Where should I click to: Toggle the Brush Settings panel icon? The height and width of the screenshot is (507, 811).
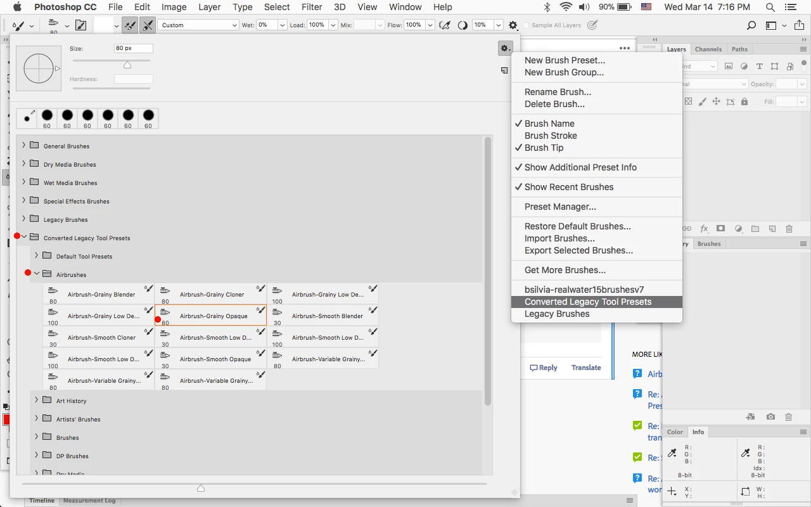(81, 25)
